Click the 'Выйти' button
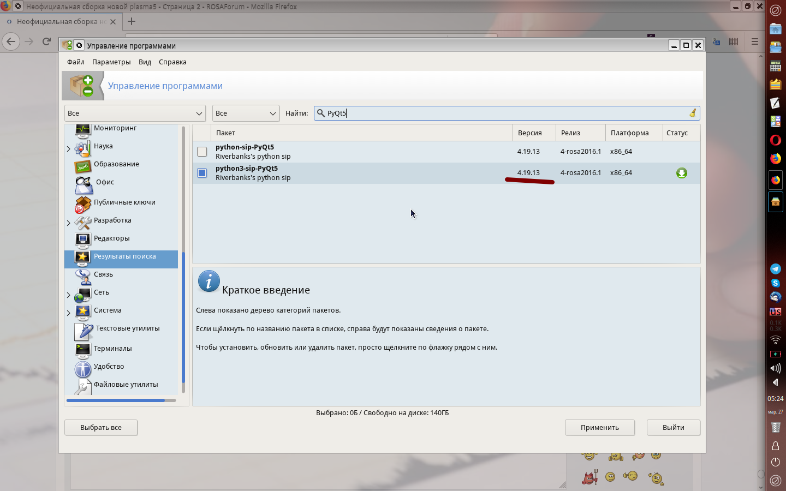 click(x=674, y=427)
